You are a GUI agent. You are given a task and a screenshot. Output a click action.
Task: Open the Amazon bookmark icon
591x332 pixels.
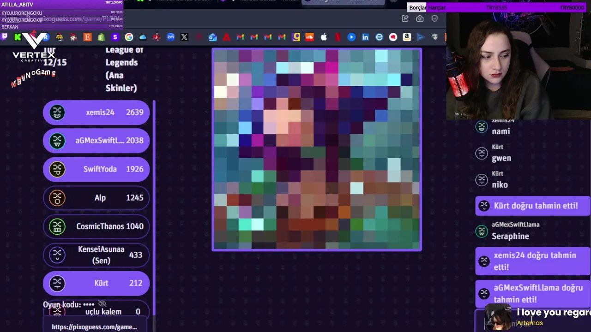pyautogui.click(x=407, y=37)
